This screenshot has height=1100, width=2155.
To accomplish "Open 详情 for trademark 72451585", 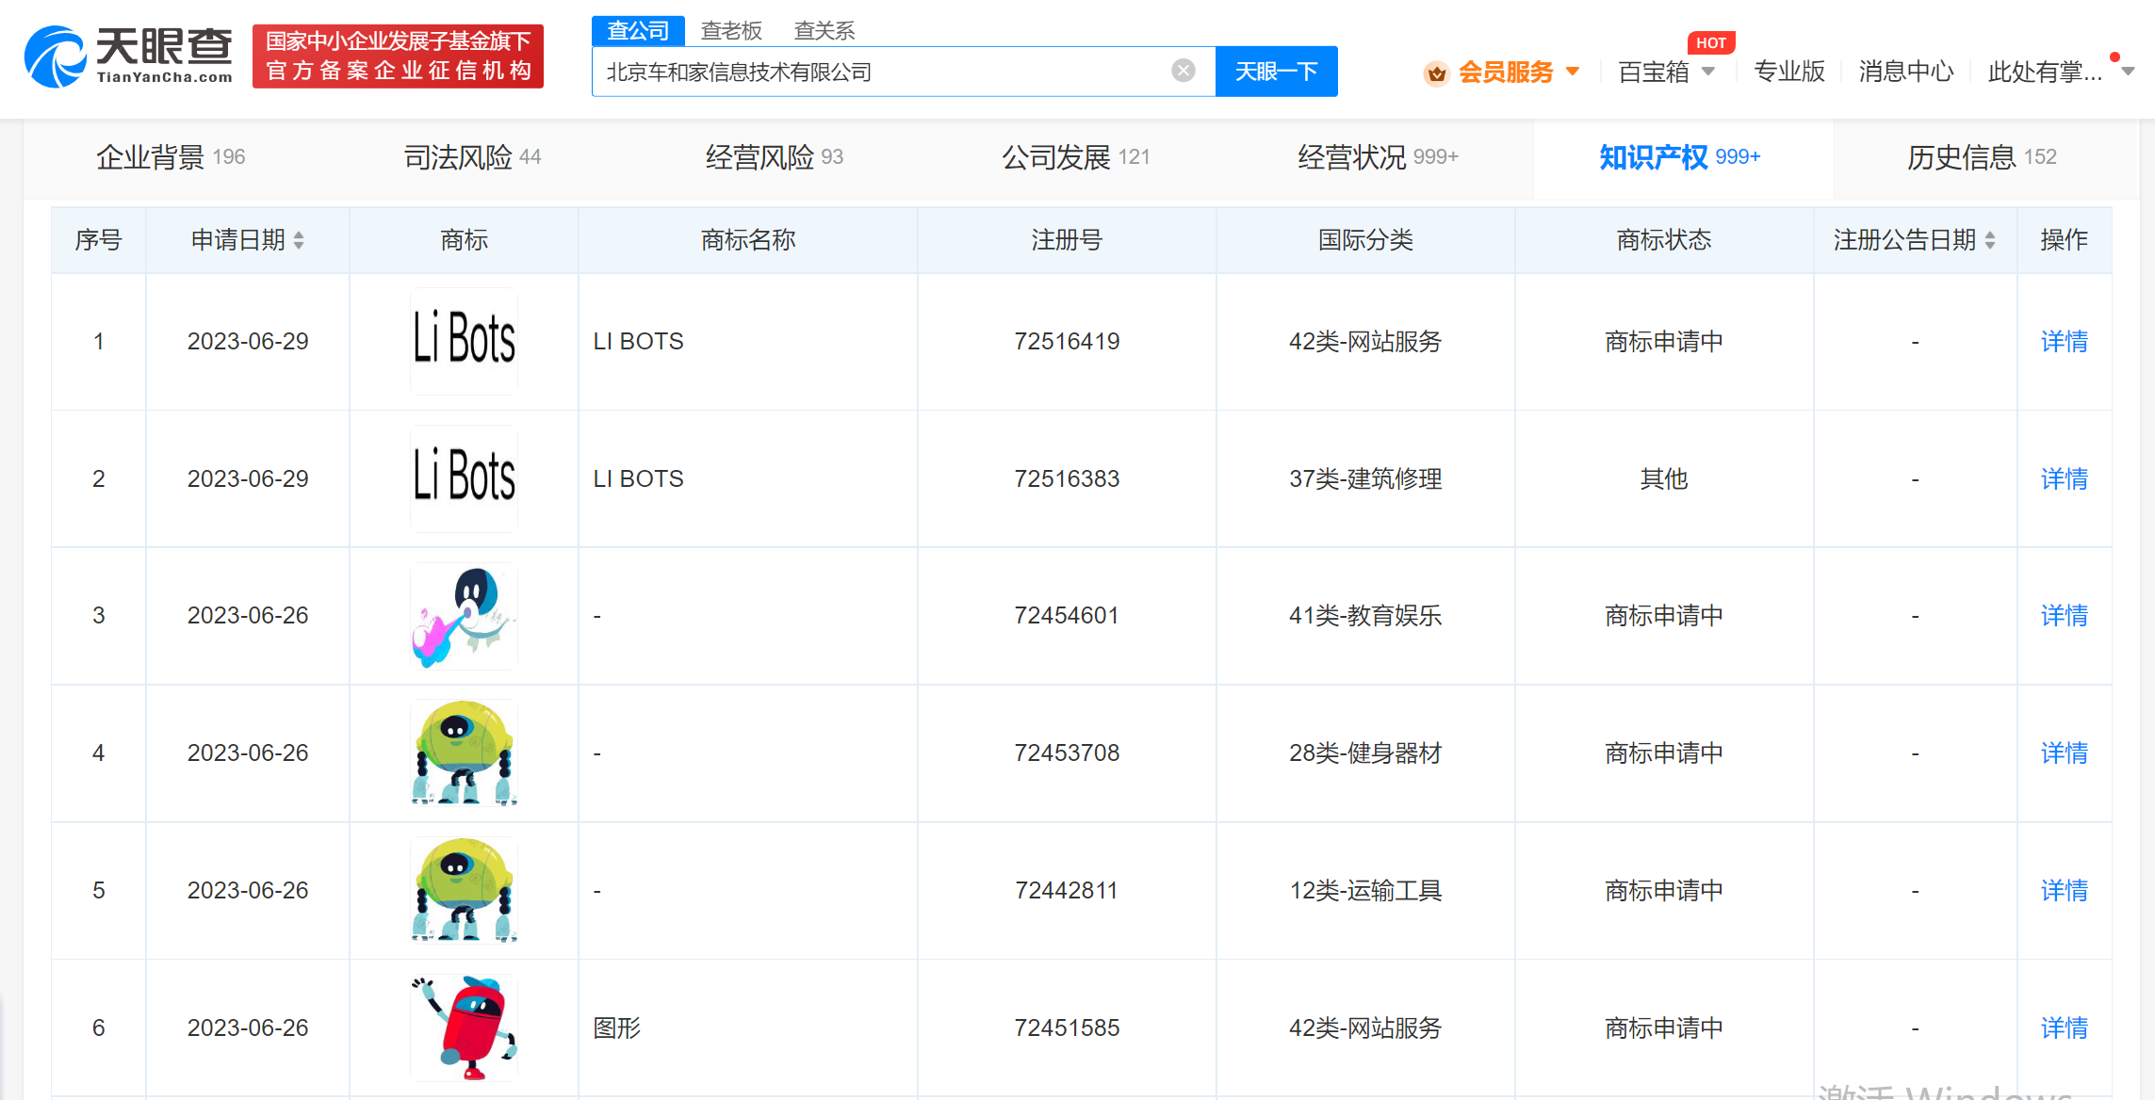I will pyautogui.click(x=2064, y=1027).
